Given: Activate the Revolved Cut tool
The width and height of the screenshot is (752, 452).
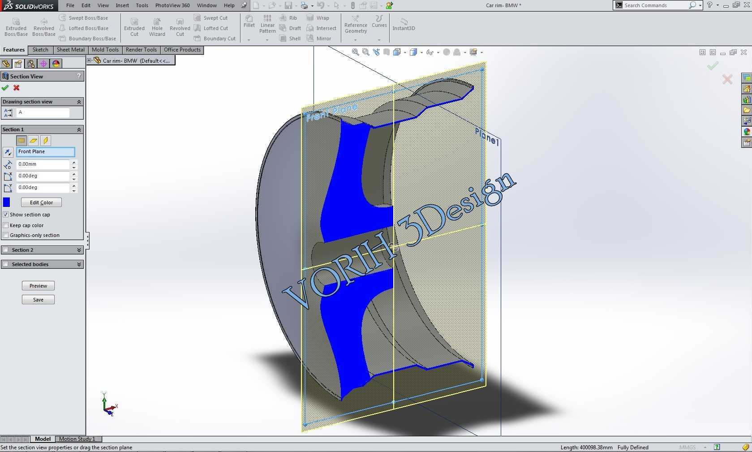Looking at the screenshot, I should click(x=180, y=27).
